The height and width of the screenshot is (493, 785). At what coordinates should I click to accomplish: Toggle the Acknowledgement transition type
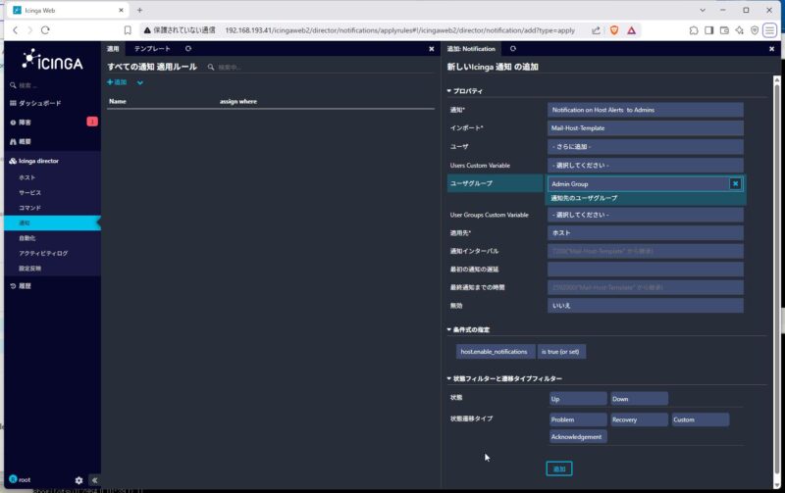(578, 436)
